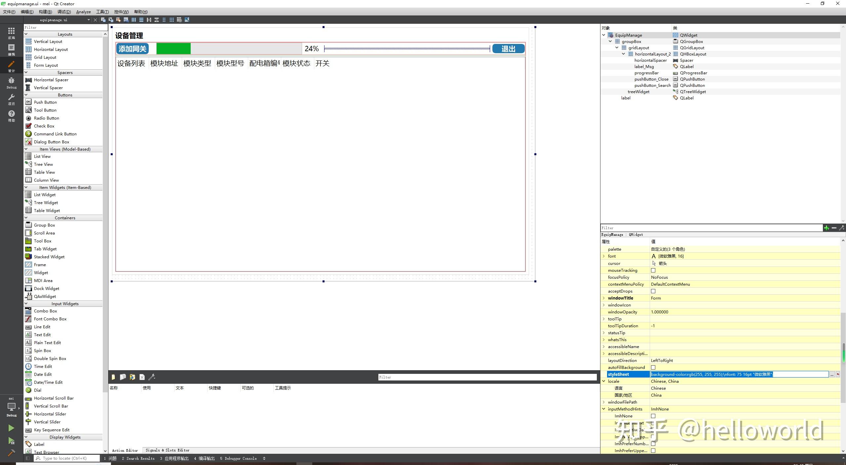Image resolution: width=846 pixels, height=465 pixels.
Task: Click the New Action icon in Action Editor
Action: tap(113, 377)
